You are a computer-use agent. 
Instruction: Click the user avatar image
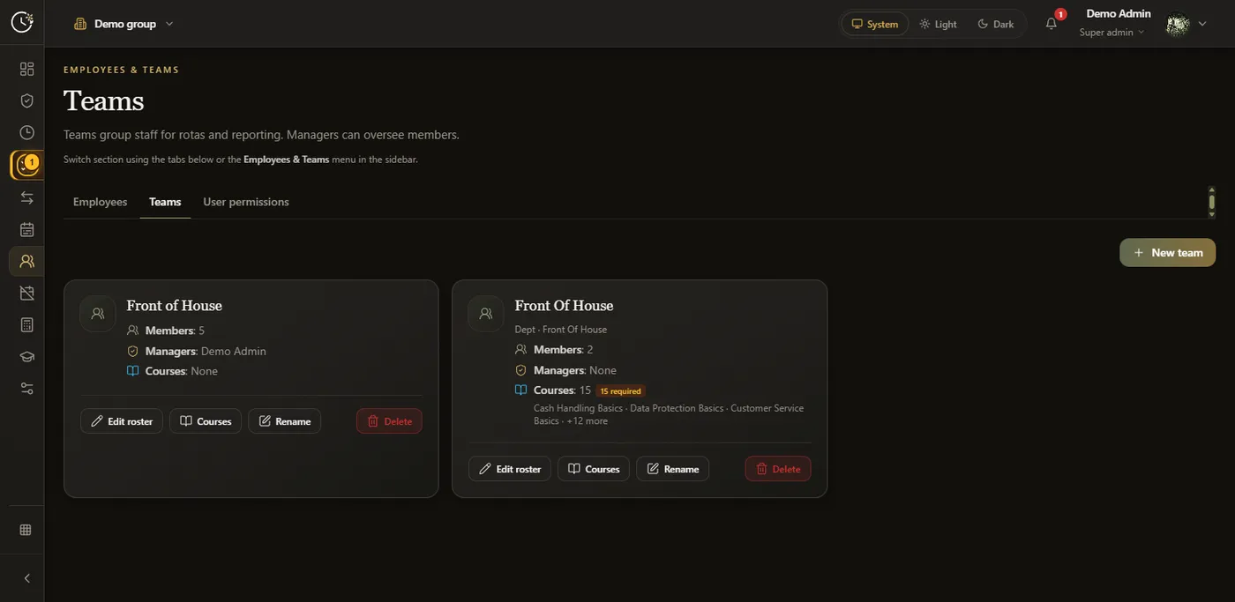pyautogui.click(x=1178, y=24)
